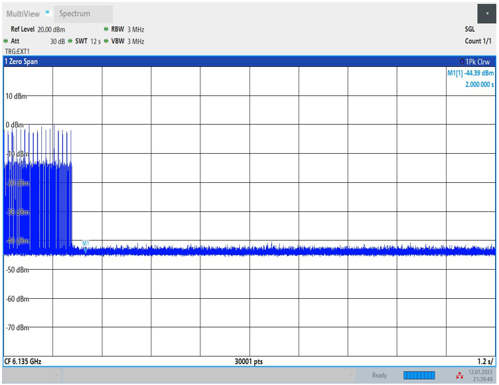Open the MultiView tab
This screenshot has width=499, height=385.
tap(23, 14)
